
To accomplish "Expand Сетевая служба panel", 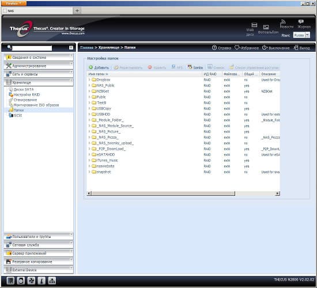I will coord(39,245).
